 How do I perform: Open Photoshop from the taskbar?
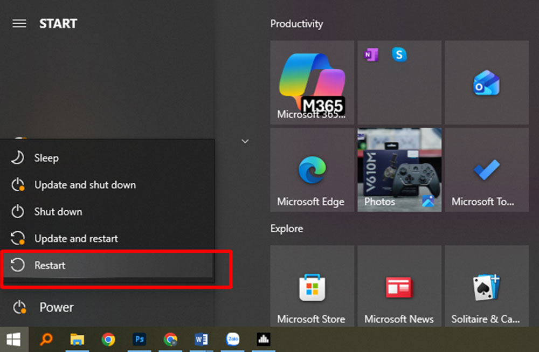[x=140, y=339]
